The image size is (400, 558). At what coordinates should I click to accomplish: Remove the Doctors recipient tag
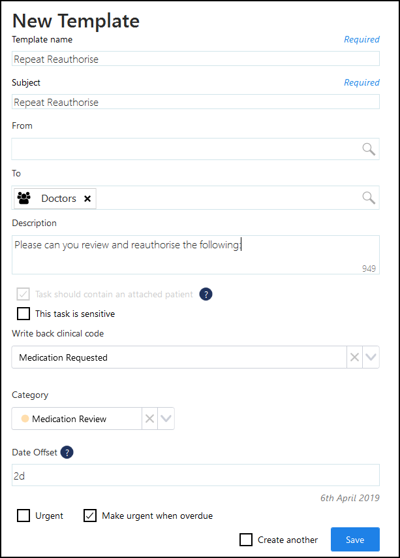[87, 199]
